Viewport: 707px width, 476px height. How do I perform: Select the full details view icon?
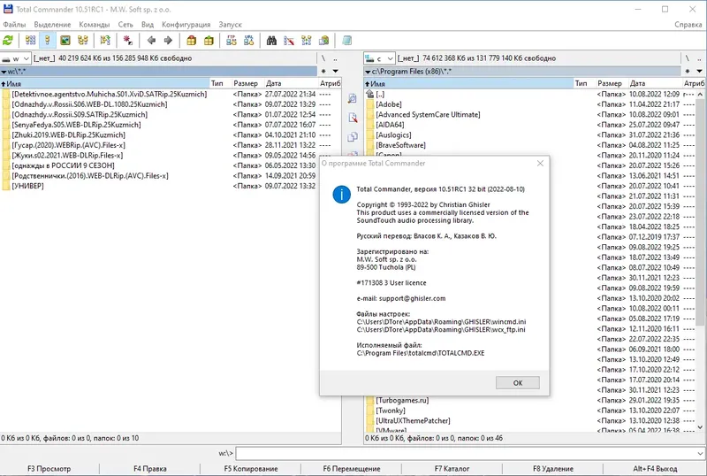[x=48, y=40]
